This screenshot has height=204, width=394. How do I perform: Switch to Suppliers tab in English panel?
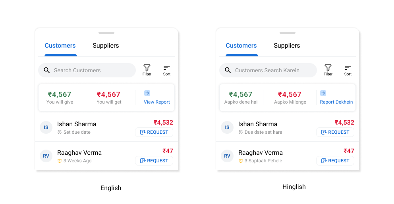point(106,46)
